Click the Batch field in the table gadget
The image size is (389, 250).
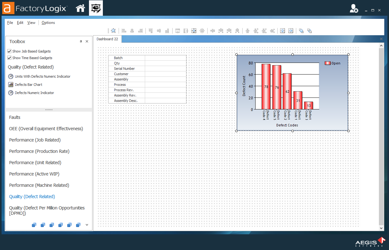pos(118,58)
